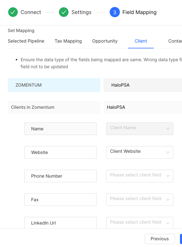Open the LinkedIn Url client field dropdown

tap(140, 223)
